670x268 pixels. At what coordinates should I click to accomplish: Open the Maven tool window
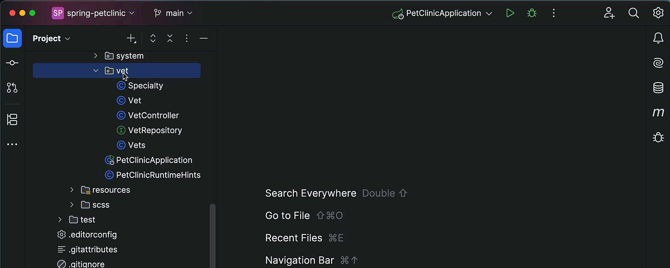pos(658,113)
